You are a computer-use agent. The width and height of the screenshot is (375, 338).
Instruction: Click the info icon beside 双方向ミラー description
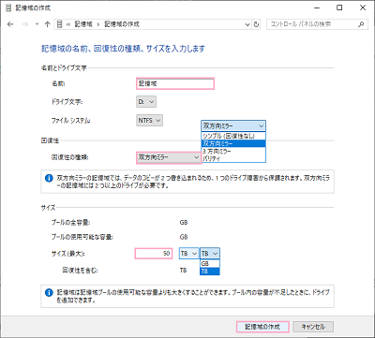point(49,179)
